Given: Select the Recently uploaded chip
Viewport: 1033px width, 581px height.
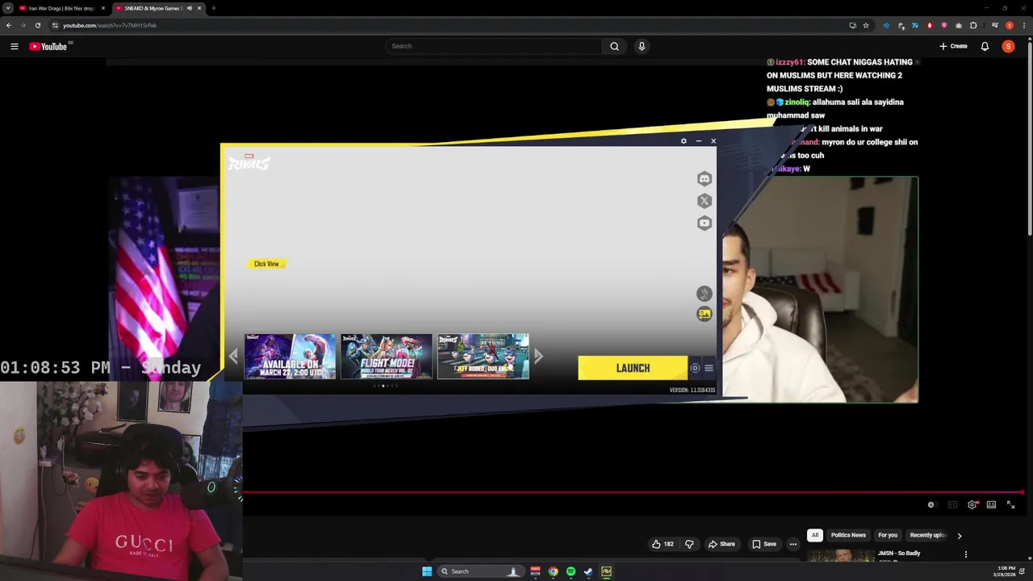Looking at the screenshot, I should click(x=927, y=535).
